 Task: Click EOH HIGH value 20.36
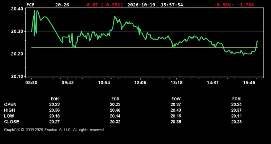point(55,110)
